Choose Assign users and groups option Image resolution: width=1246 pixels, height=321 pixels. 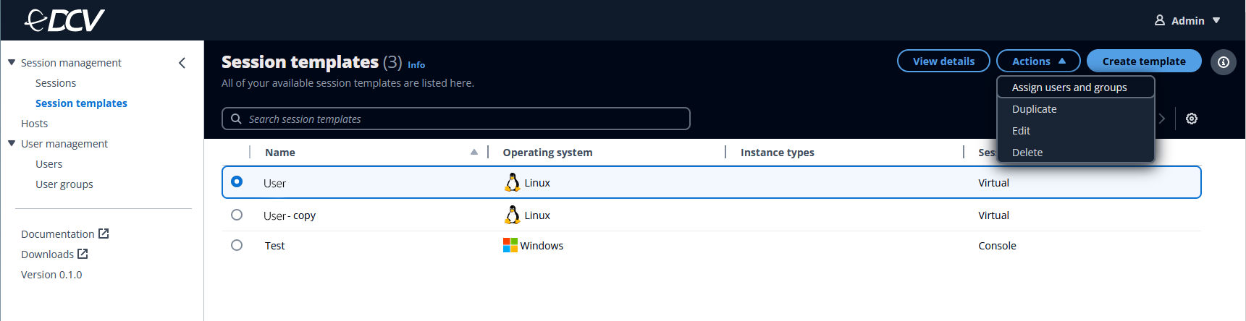tap(1069, 87)
